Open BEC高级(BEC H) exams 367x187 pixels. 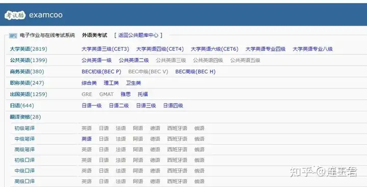[x=195, y=72]
